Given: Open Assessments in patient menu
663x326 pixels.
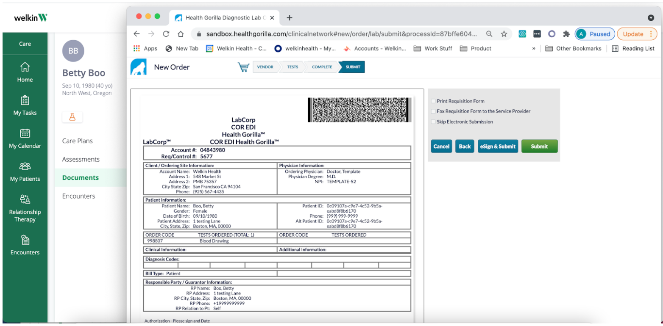Looking at the screenshot, I should [x=81, y=159].
